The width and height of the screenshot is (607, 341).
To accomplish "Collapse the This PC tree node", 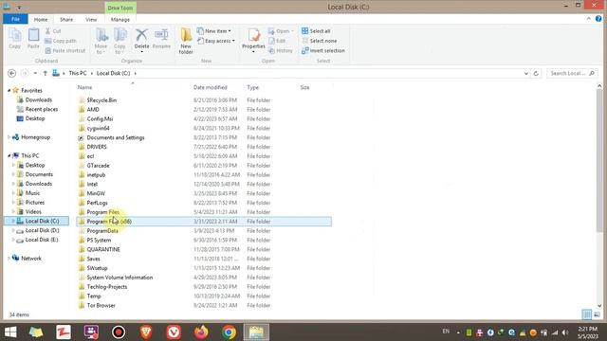I will click(9, 155).
